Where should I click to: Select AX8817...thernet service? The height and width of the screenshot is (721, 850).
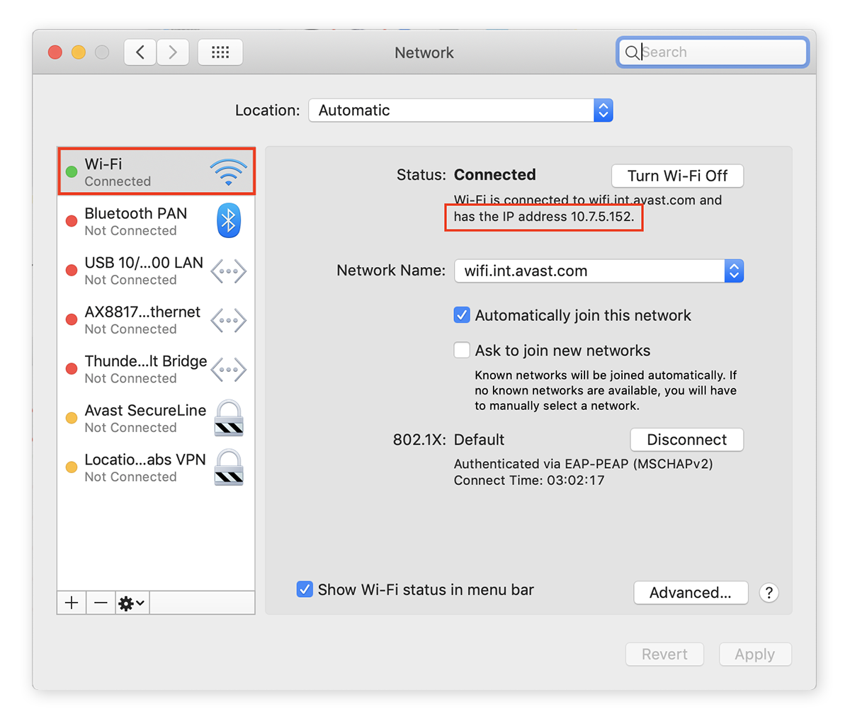[x=156, y=320]
